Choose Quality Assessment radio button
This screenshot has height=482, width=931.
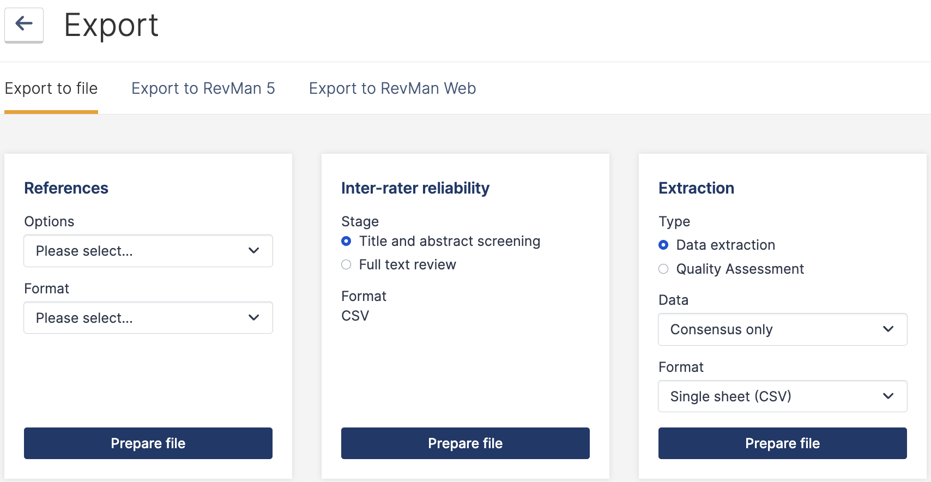pyautogui.click(x=663, y=269)
